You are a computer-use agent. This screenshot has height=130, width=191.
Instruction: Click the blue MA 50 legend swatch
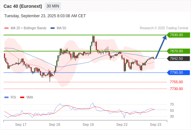[52, 28]
